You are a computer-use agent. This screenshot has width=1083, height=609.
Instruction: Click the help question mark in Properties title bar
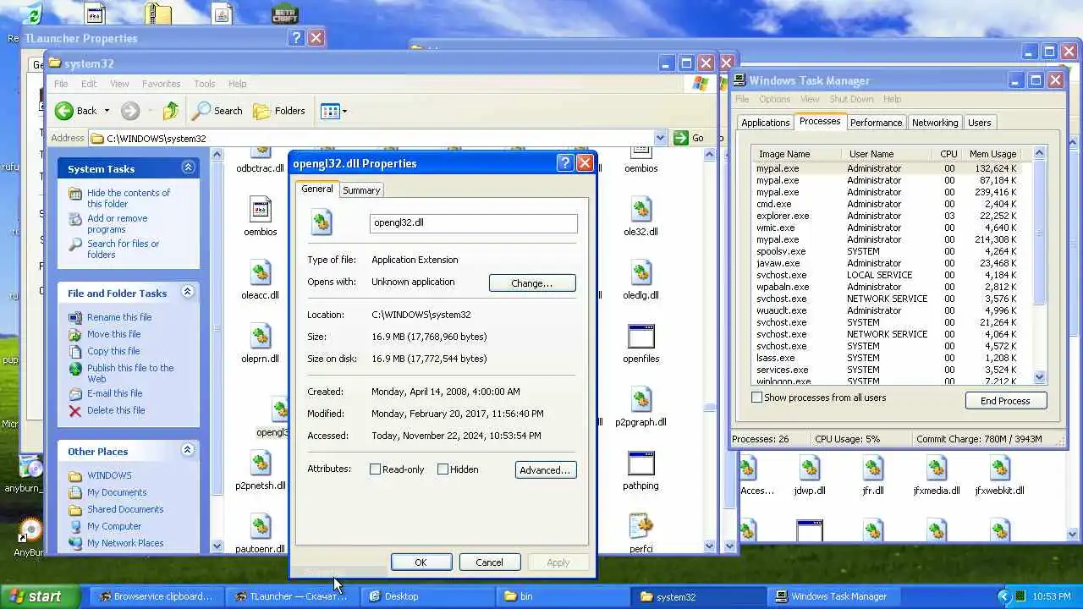click(565, 163)
